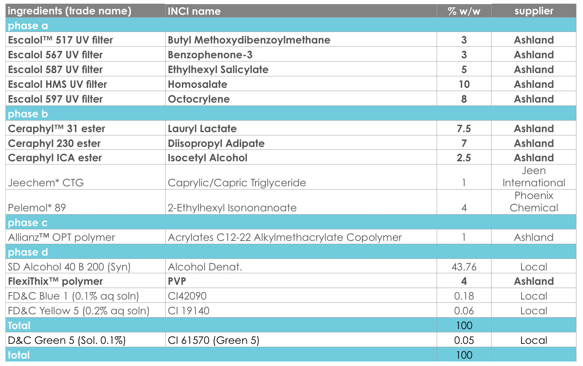Click 'Ashland' supplier for PVP row

pos(534,281)
